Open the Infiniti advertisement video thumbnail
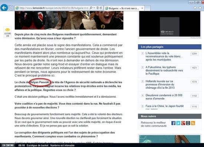This screenshot has width=204, height=147. [170, 27]
